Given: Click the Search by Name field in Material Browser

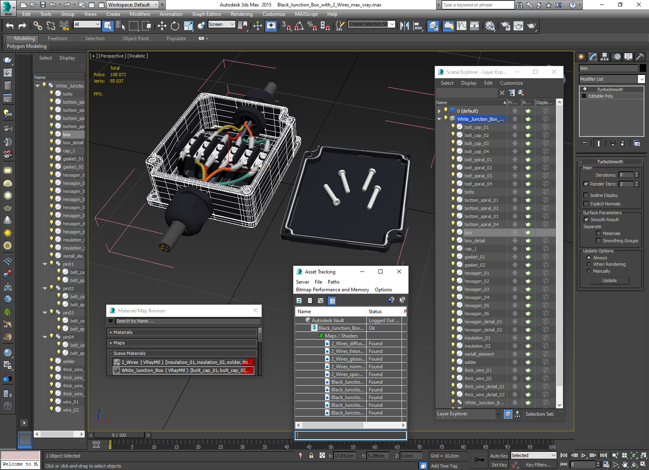Looking at the screenshot, I should pos(187,321).
